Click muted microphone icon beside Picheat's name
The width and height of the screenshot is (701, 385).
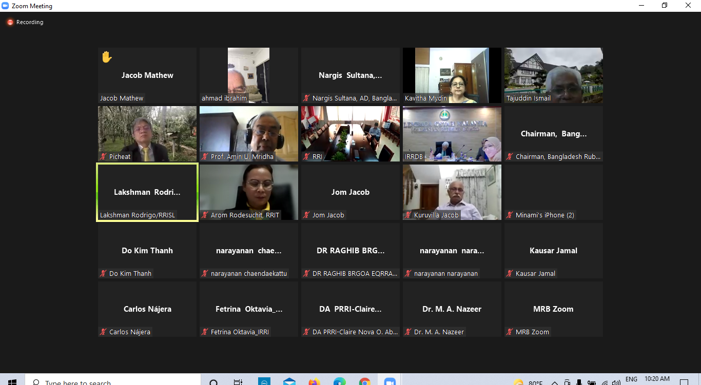[103, 157]
